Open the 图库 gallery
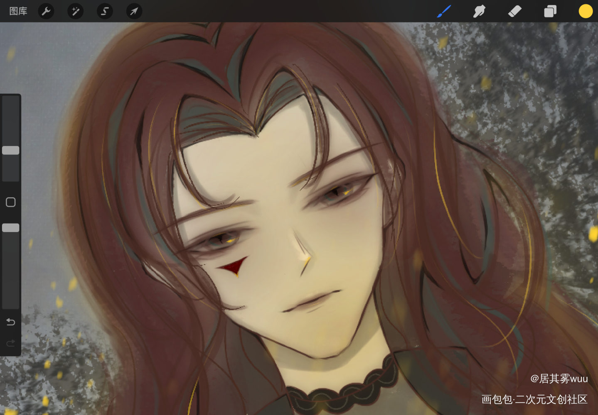598x415 pixels. (18, 11)
